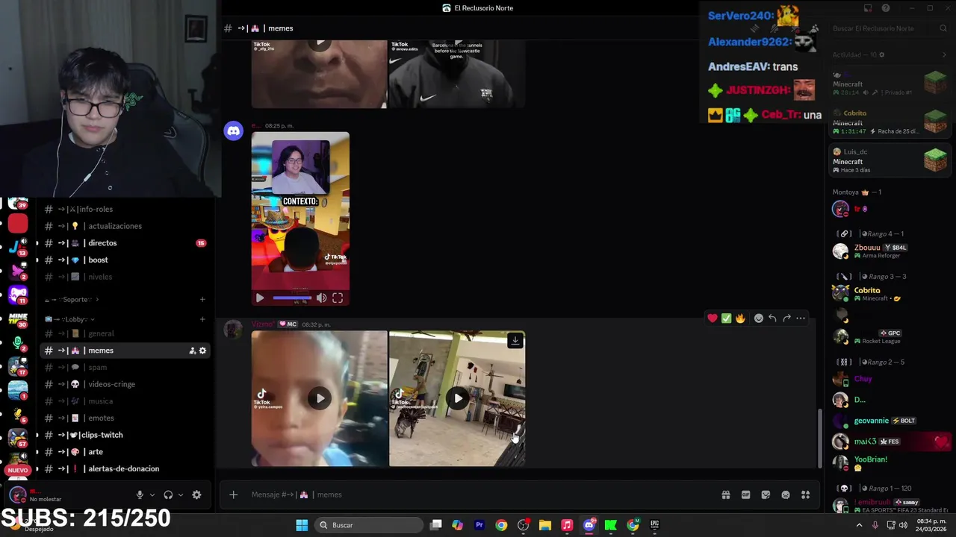Screen dimensions: 956x537
Task: Open Windows Start menu
Action: (x=302, y=525)
